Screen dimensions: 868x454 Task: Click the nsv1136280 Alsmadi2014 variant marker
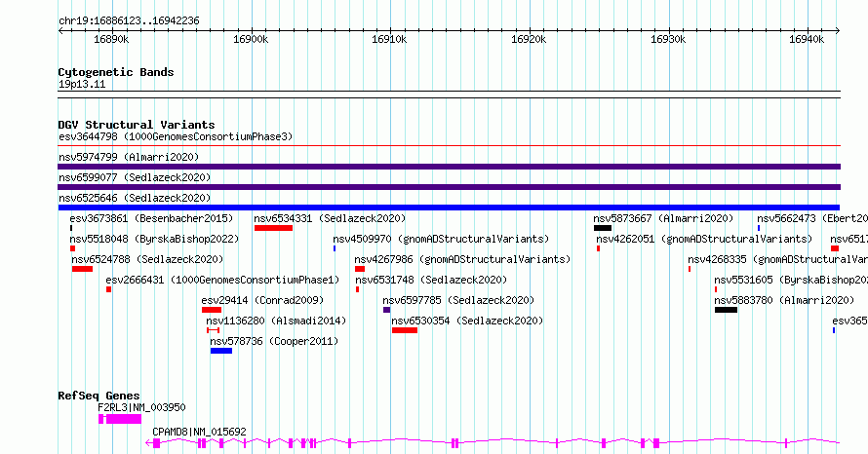[x=214, y=330]
